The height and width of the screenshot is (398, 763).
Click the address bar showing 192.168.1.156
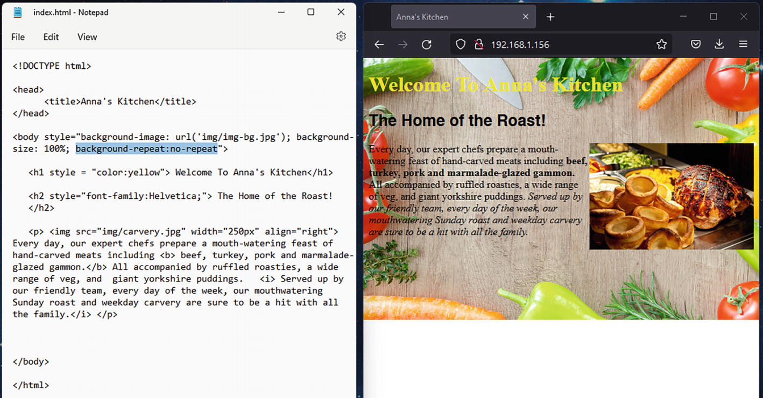tap(565, 45)
